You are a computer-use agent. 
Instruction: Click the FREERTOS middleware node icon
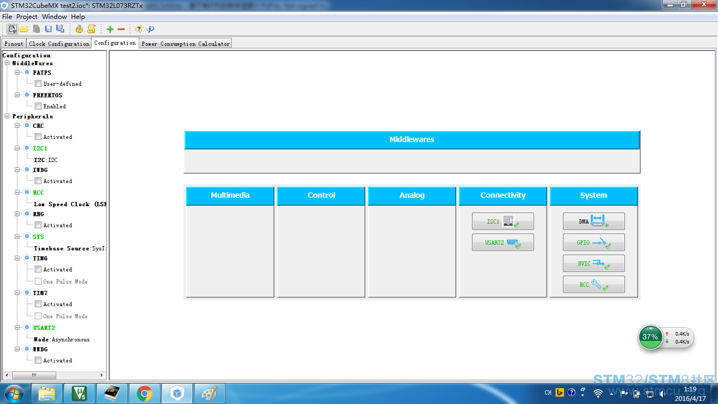(x=27, y=95)
